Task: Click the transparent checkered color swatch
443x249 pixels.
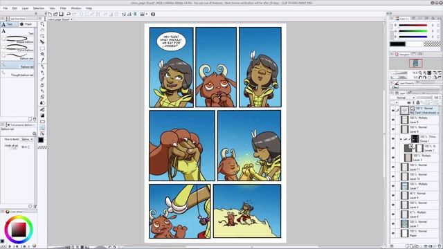Action: (x=432, y=44)
